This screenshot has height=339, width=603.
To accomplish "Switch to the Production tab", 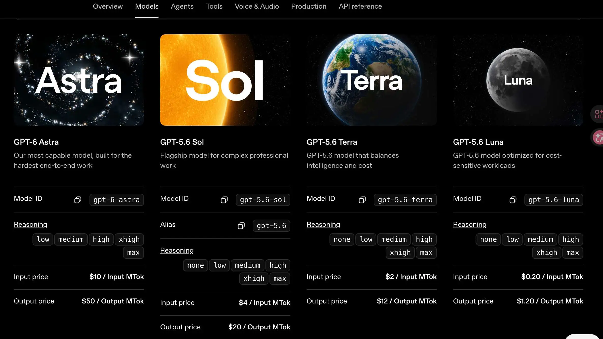I will tap(309, 6).
